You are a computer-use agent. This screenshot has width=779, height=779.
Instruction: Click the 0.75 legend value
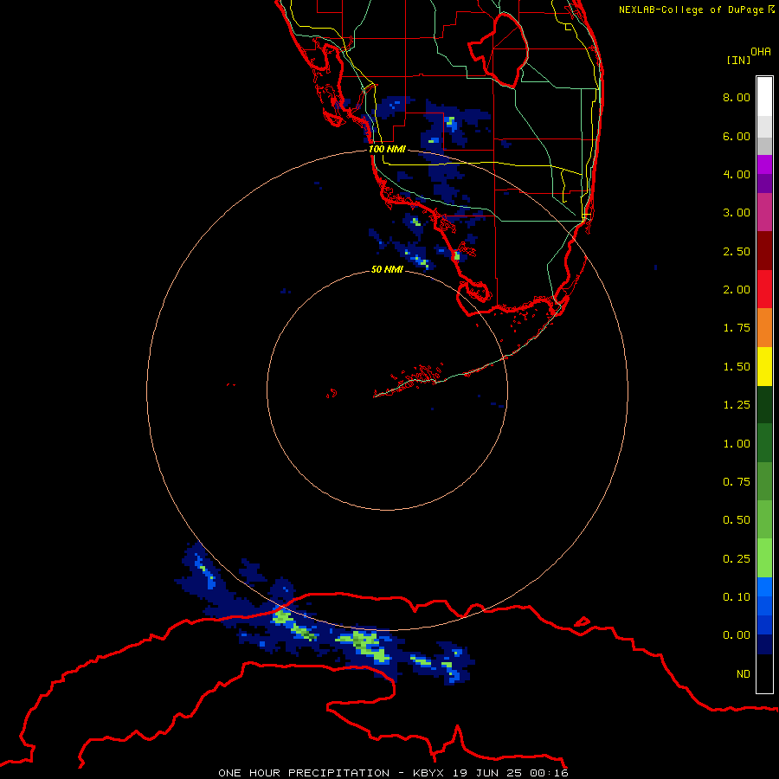pos(737,482)
